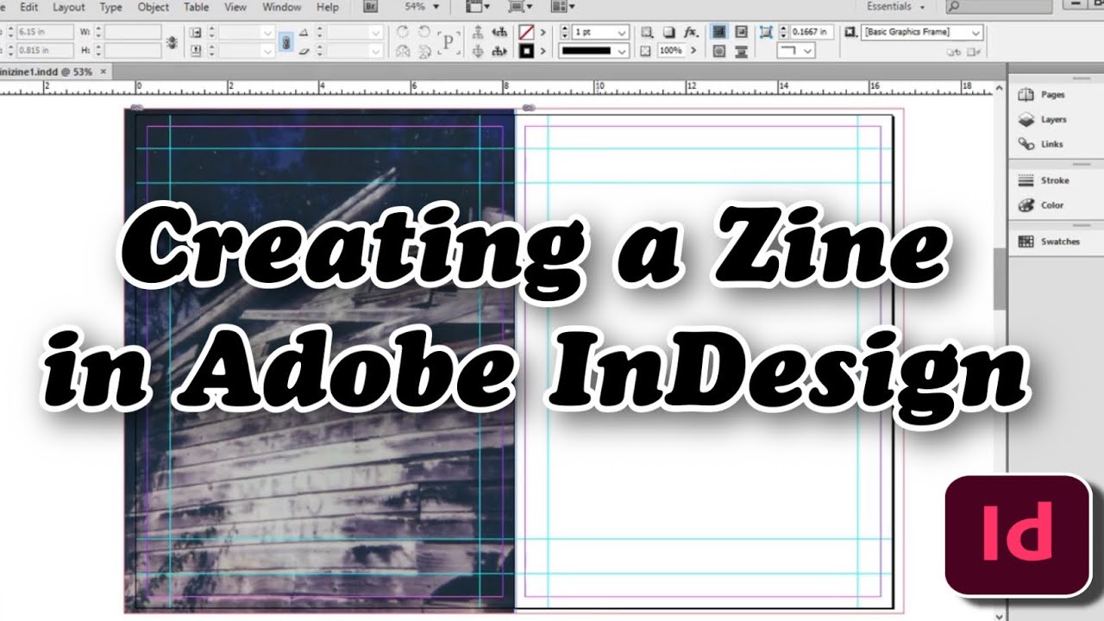This screenshot has width=1104, height=621.
Task: Rotate selection 90° clockwise
Action: (x=403, y=32)
